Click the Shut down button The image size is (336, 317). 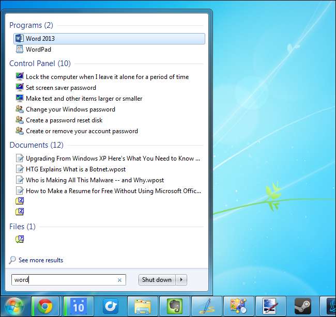(157, 280)
